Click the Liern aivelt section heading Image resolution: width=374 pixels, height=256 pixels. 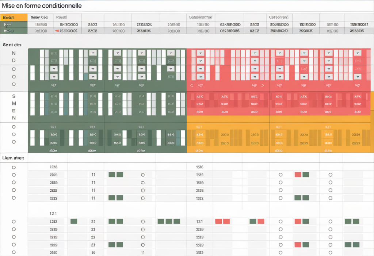point(13,158)
